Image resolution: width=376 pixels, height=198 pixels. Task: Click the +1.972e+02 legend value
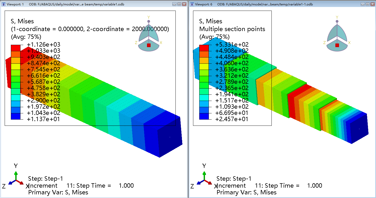43,107
